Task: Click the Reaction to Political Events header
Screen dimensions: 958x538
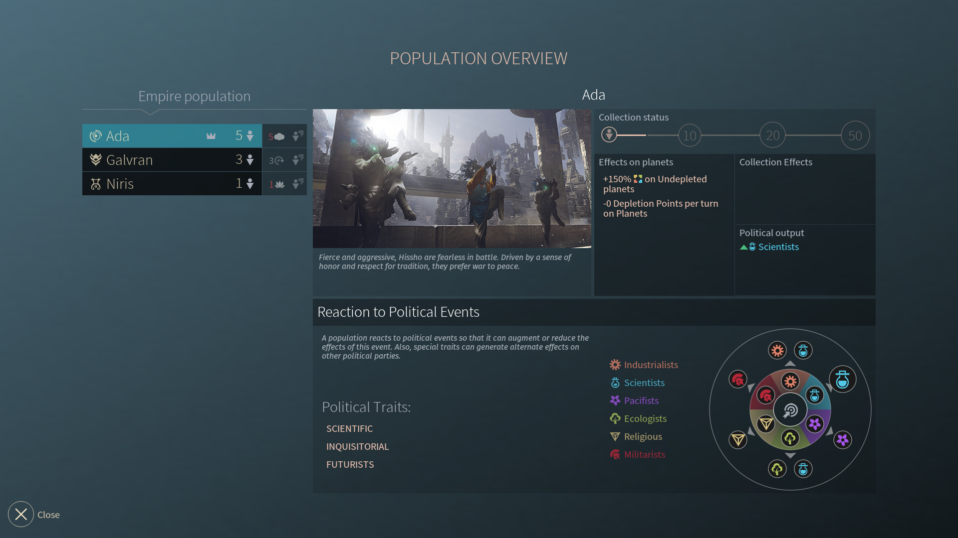Action: click(x=398, y=312)
